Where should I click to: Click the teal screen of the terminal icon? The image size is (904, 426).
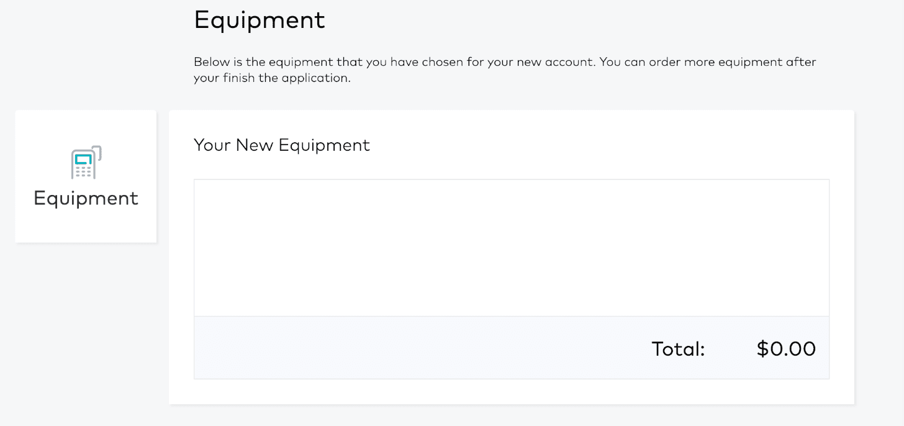(83, 159)
